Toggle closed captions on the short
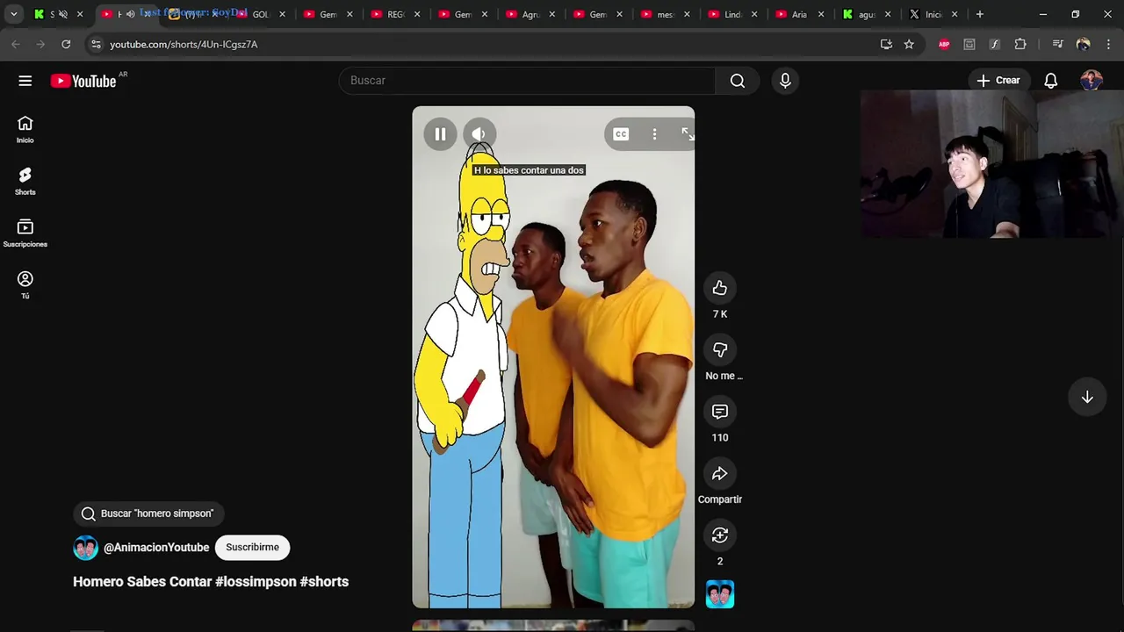Viewport: 1124px width, 632px height. coord(621,134)
